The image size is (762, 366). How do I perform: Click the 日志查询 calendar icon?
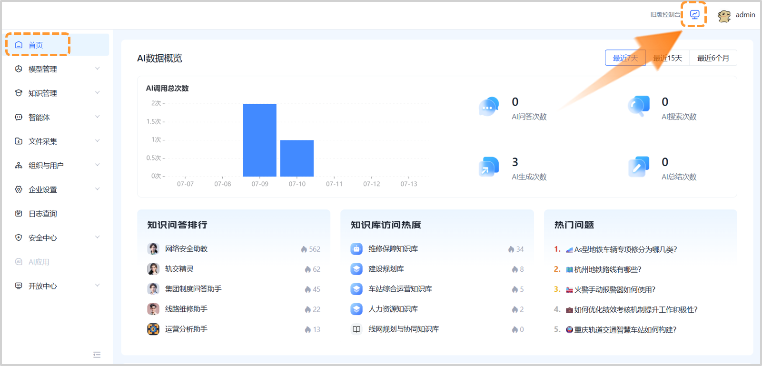(x=19, y=214)
